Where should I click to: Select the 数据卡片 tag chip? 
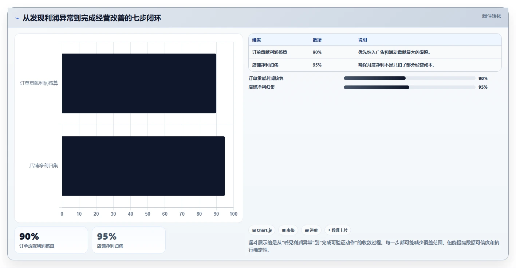(338, 230)
